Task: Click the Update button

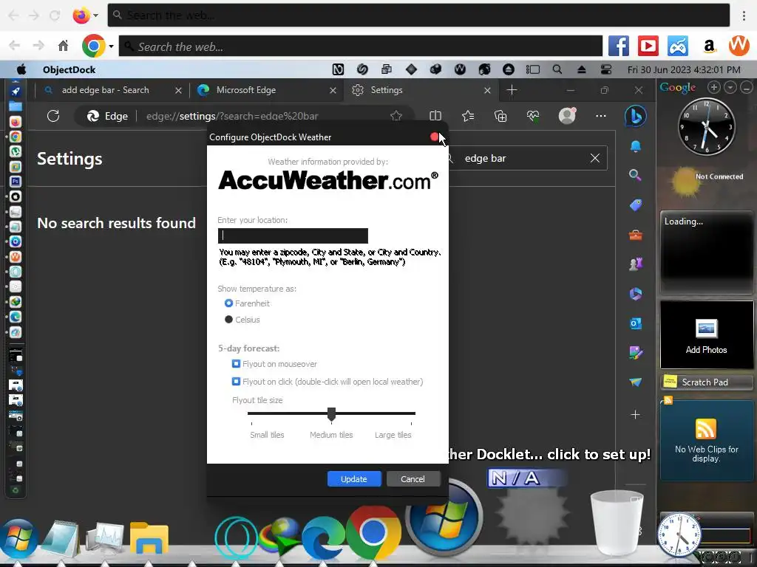Action: click(354, 478)
